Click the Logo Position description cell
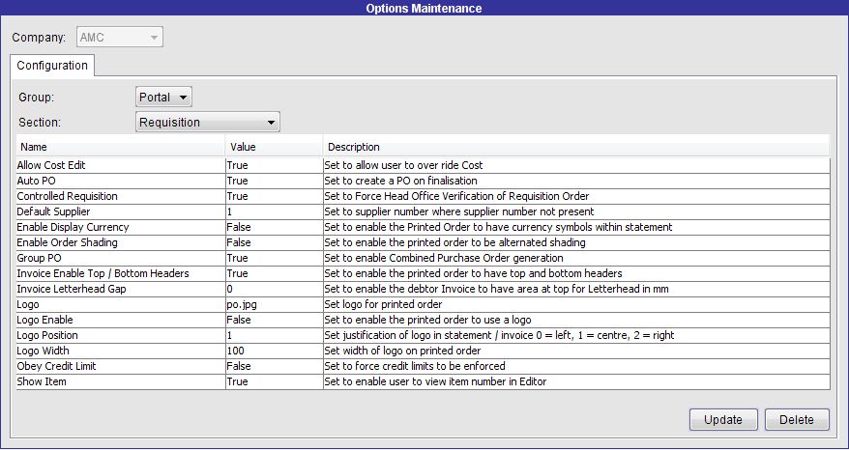 576,335
